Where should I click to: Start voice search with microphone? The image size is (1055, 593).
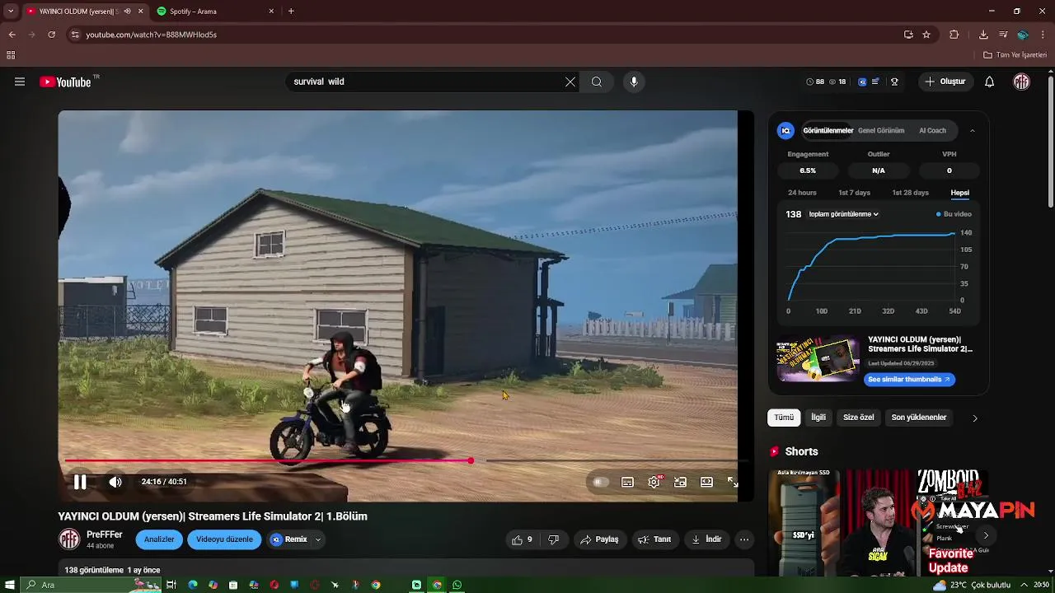(634, 82)
